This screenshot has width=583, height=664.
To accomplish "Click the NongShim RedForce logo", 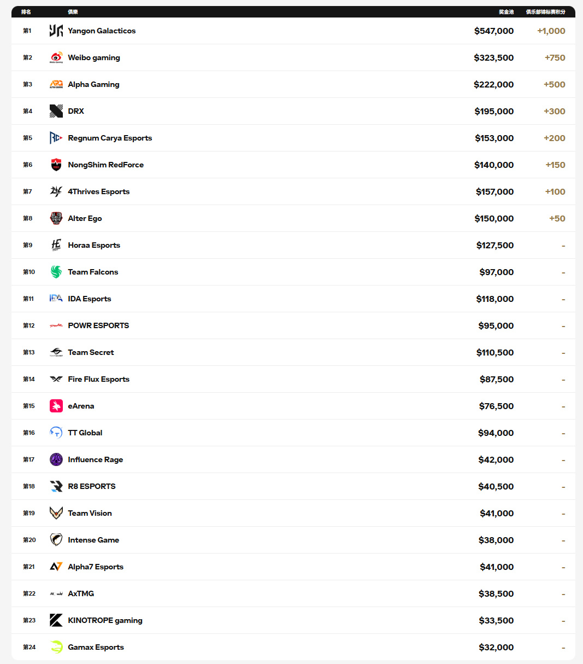I will tap(56, 165).
